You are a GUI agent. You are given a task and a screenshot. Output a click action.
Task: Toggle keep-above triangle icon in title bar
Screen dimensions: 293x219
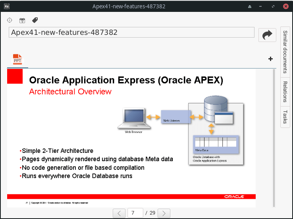249,6
